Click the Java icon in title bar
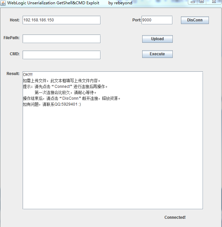Viewport: 222px width, 227px height. point(3,3)
